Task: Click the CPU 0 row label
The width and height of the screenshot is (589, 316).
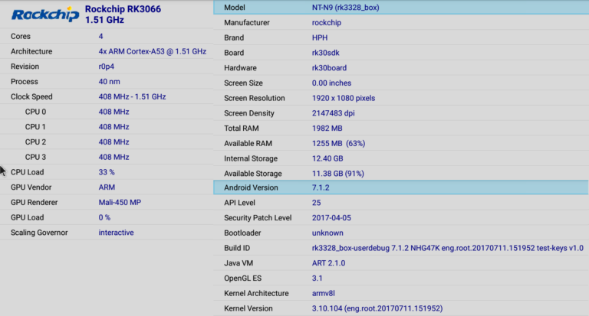Action: [36, 112]
